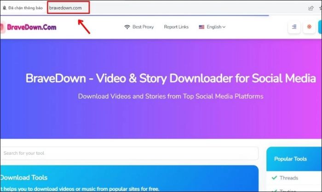Open the hamburger menu button
322x192 pixels.
coord(294,27)
